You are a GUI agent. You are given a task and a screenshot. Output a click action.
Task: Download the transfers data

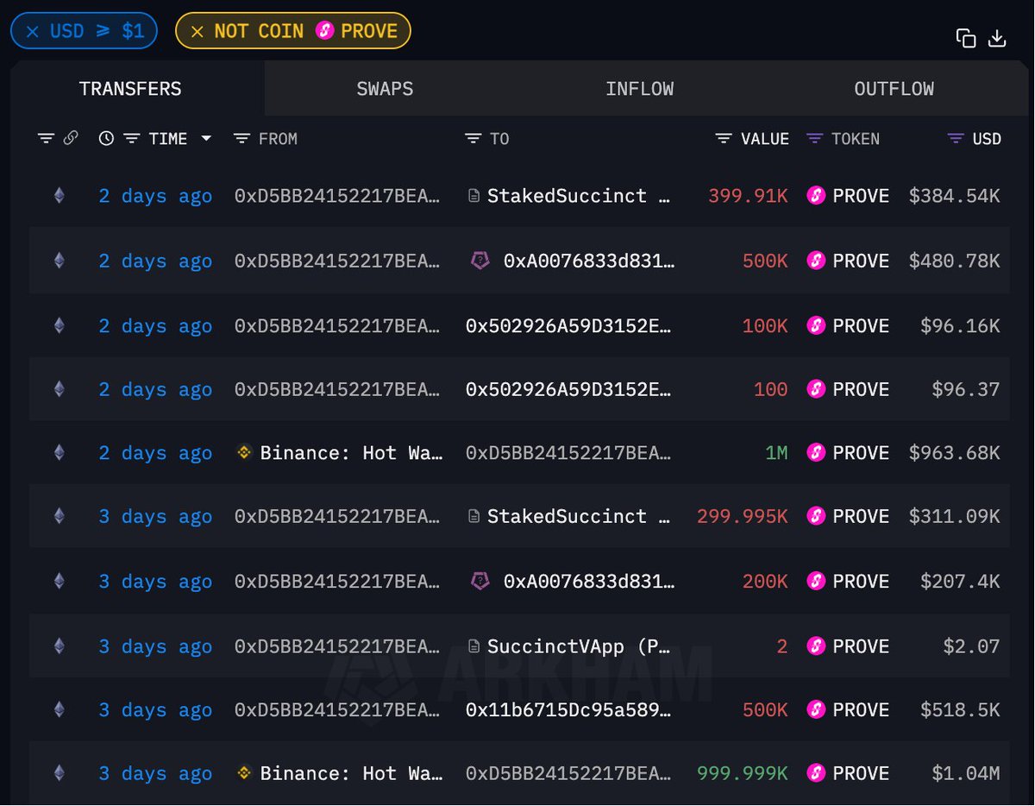coord(997,38)
